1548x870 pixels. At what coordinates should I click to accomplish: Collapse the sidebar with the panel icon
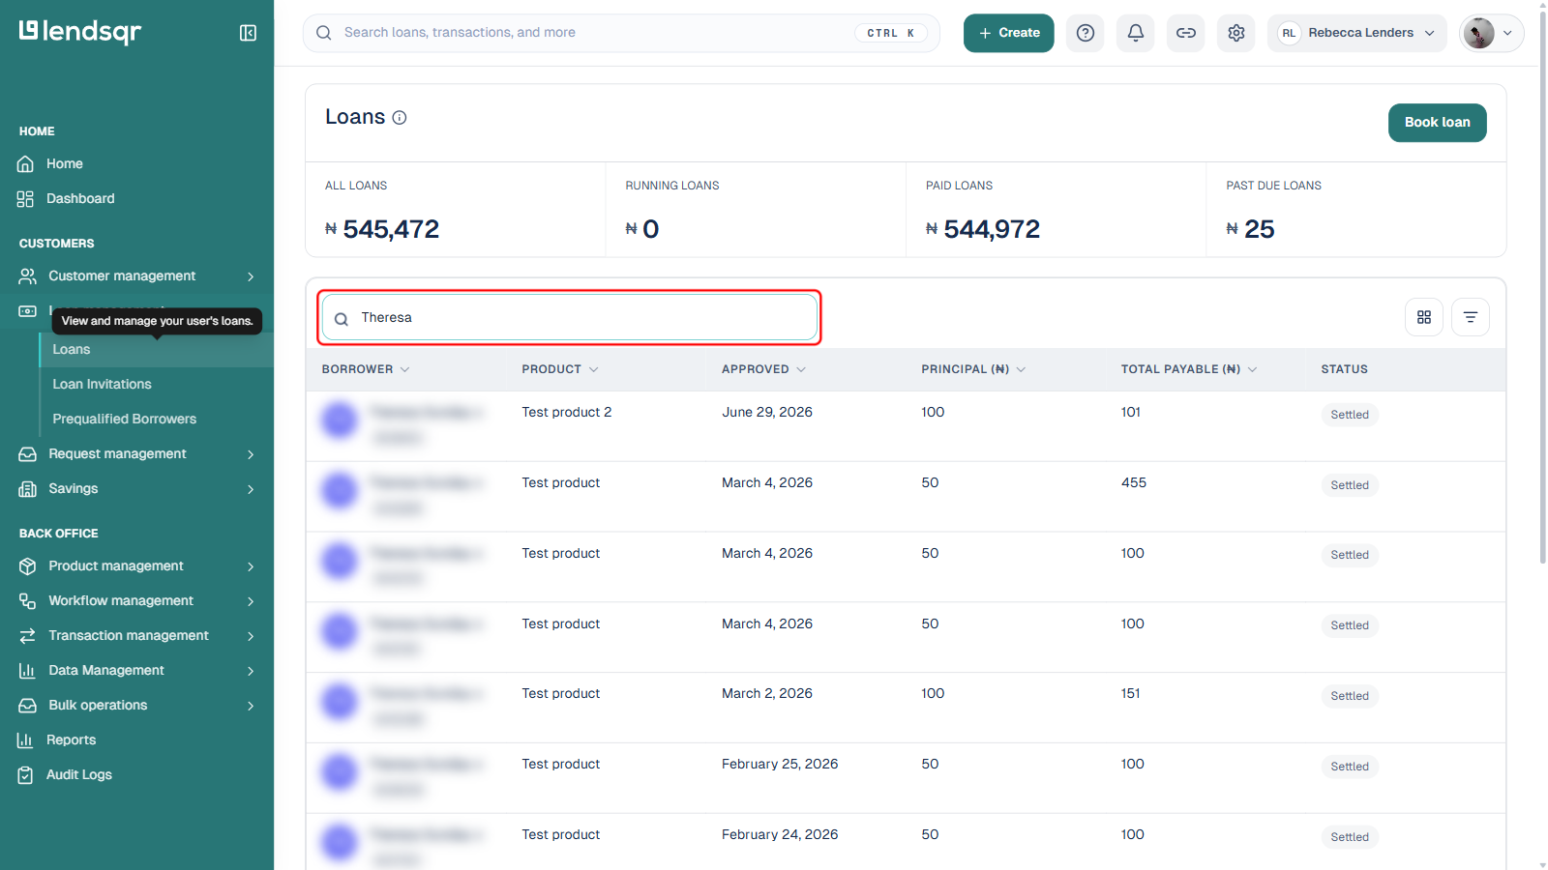point(248,33)
